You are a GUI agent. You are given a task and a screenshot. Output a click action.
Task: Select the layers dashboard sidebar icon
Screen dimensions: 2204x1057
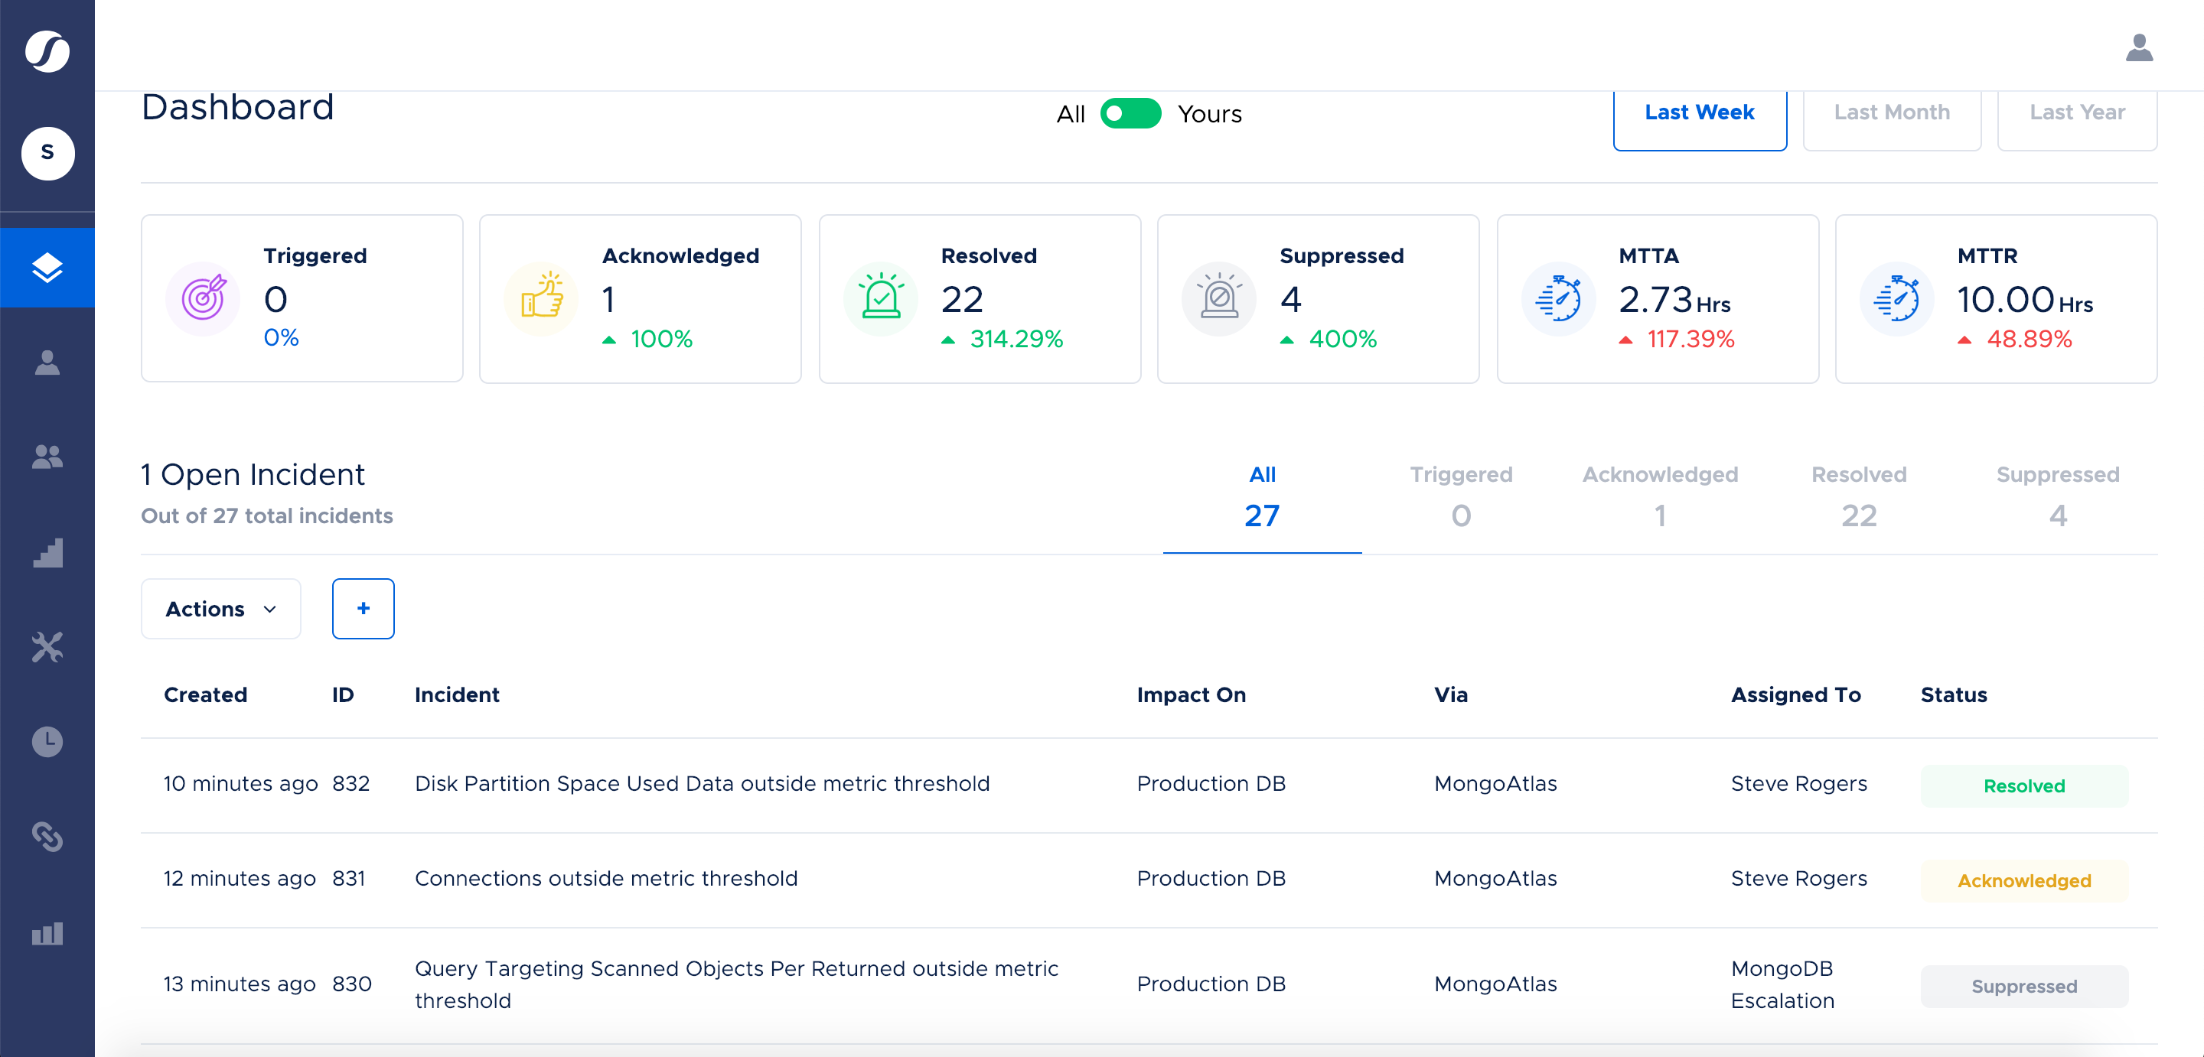click(47, 268)
